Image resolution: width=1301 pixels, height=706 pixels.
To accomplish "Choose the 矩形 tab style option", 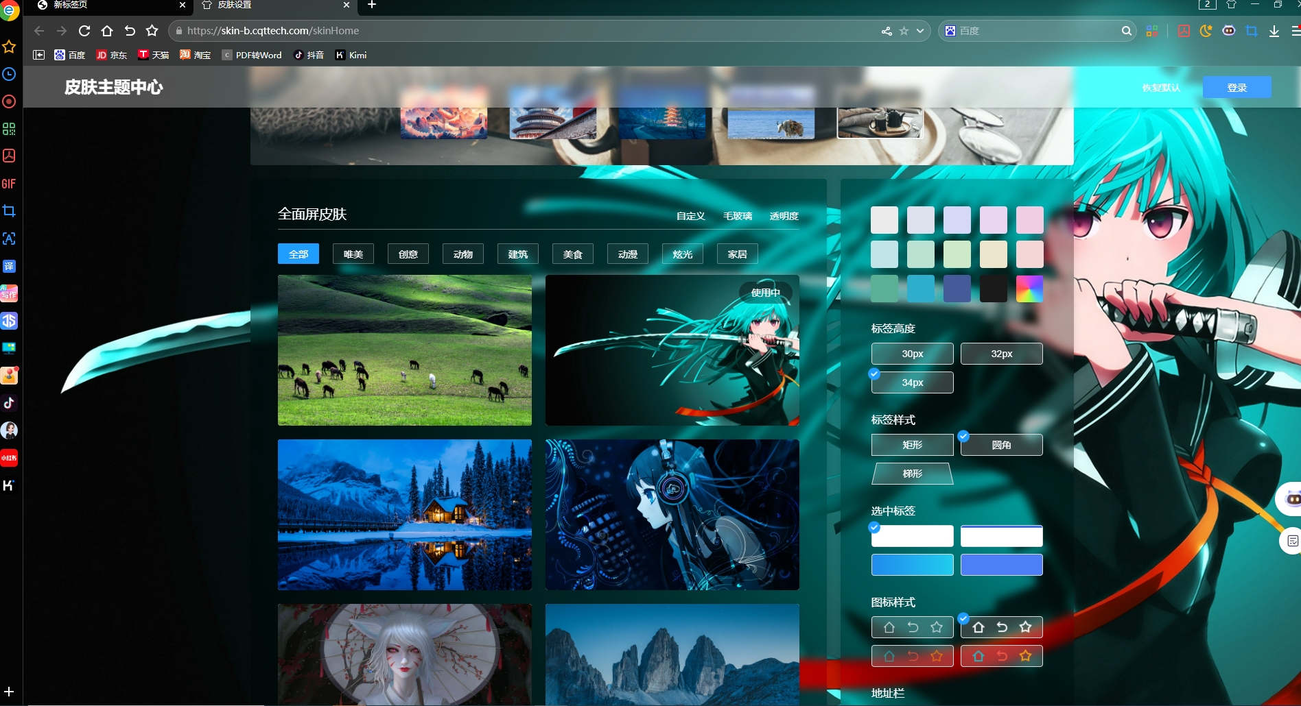I will 912,445.
